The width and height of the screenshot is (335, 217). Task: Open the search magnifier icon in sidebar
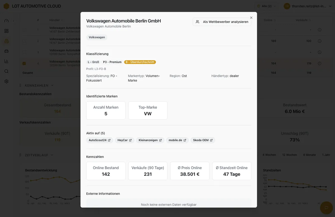point(6,71)
